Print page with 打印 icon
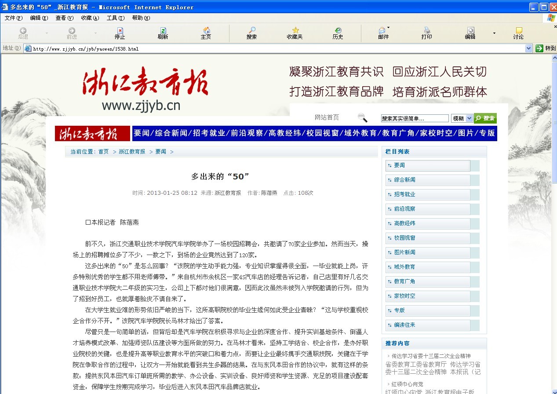The height and width of the screenshot is (394, 557). [x=427, y=30]
